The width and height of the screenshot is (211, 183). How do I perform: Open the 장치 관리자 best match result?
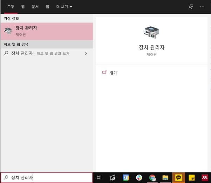[47, 31]
